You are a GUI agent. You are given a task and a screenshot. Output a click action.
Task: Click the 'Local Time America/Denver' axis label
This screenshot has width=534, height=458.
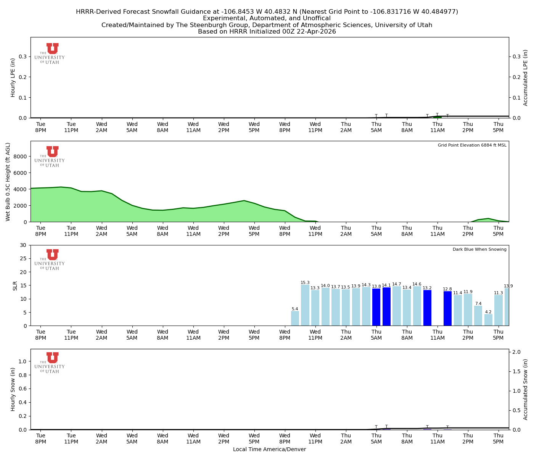270,449
